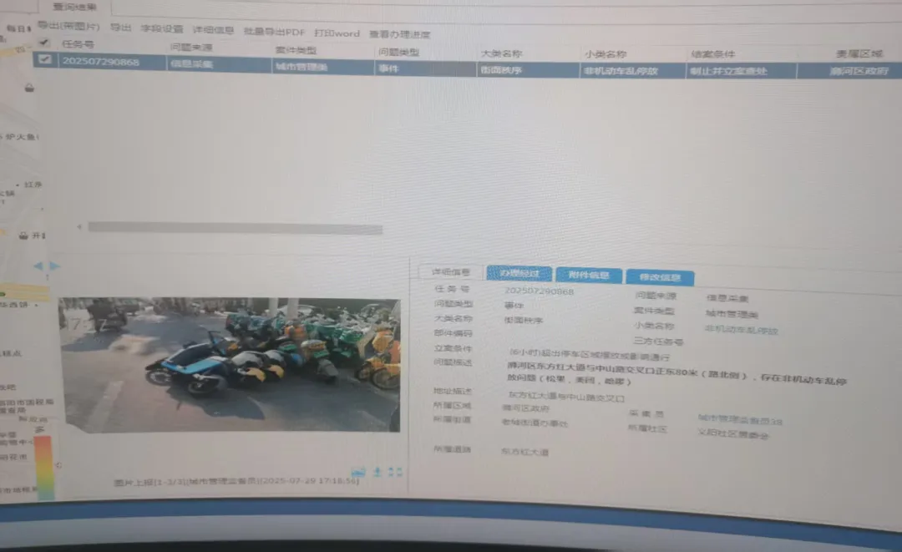
Task: Click 详细信息 in the top toolbar
Action: (213, 30)
